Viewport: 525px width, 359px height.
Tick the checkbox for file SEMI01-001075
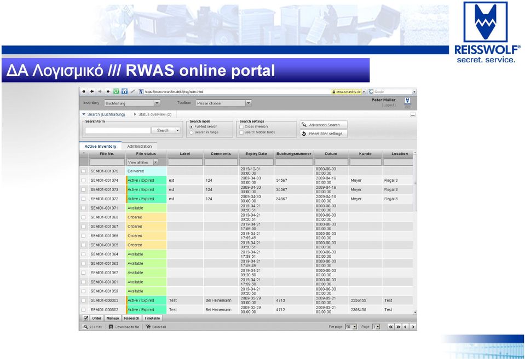[84, 171]
